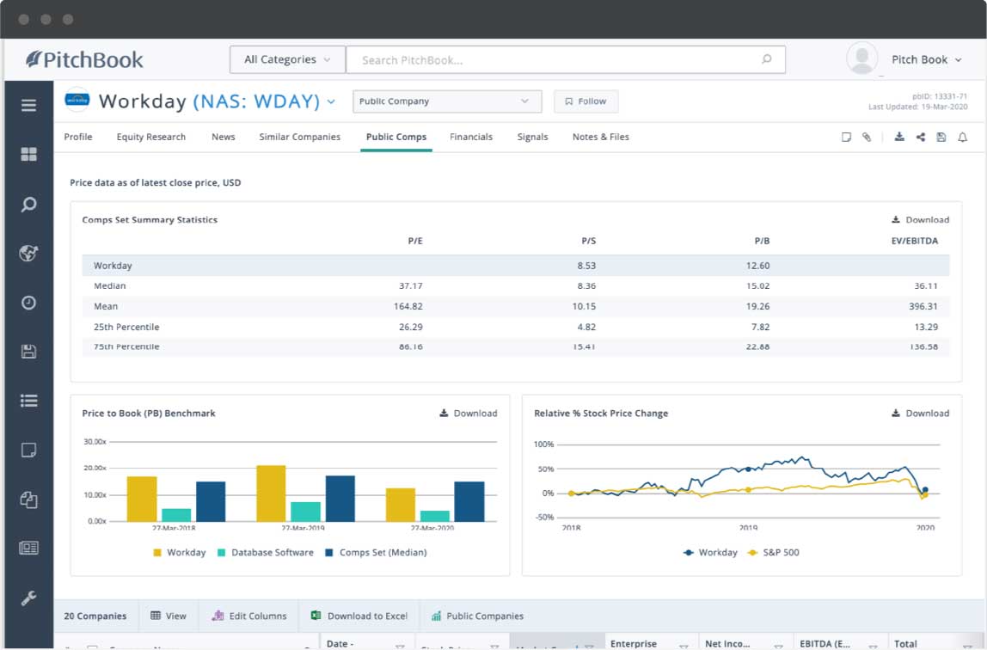
Task: Open the Workday ticker chevron dropdown
Action: [x=331, y=101]
